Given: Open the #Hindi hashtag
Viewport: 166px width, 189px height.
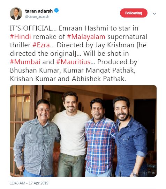Looking at the screenshot, I should (21, 36).
